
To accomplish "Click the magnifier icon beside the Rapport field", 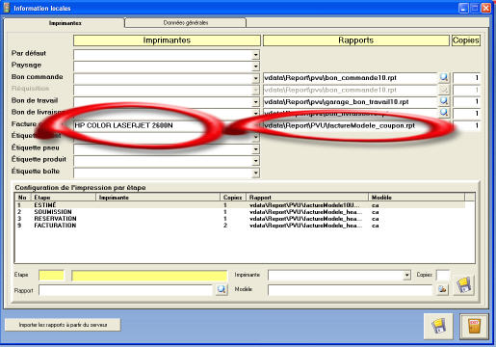I will point(222,289).
